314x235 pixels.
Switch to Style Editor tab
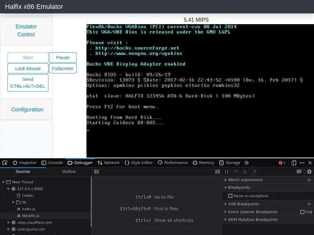tap(139, 163)
